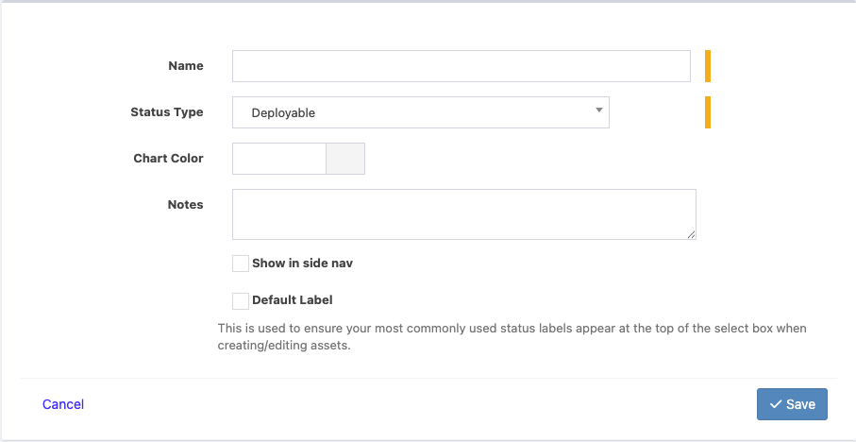Click the 'Notes' field label
The height and width of the screenshot is (442, 856).
(186, 204)
